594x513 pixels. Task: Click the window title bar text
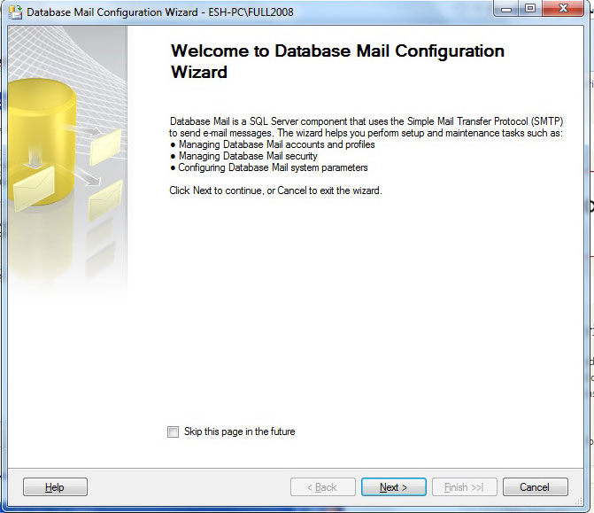point(159,12)
